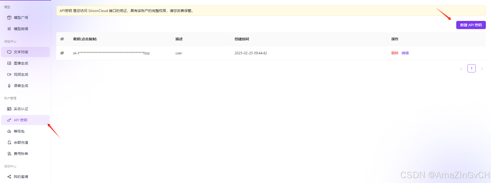
Task: Click the 视频生成 camera icon
Action: (9, 74)
